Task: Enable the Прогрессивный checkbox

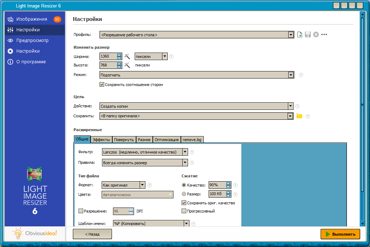Action: point(184,211)
